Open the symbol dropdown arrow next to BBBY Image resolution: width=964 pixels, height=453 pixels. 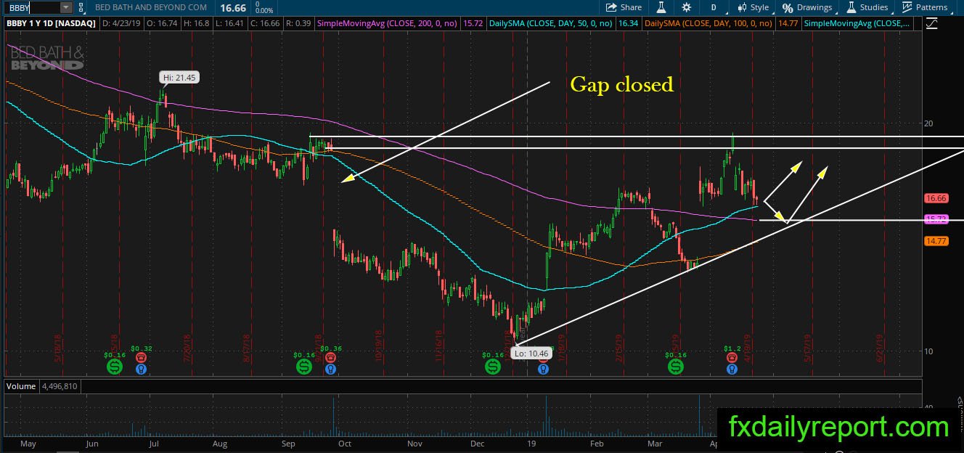click(x=66, y=7)
